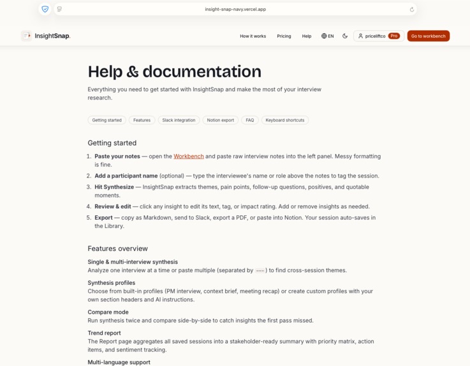The image size is (470, 366).
Task: Click the '---' separator code snippet
Action: pos(260,271)
